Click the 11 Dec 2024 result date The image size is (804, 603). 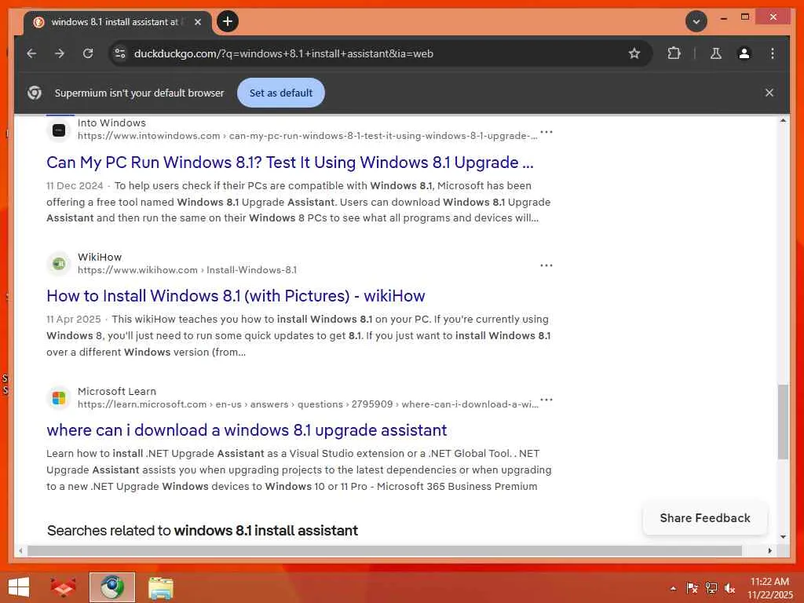tap(75, 185)
